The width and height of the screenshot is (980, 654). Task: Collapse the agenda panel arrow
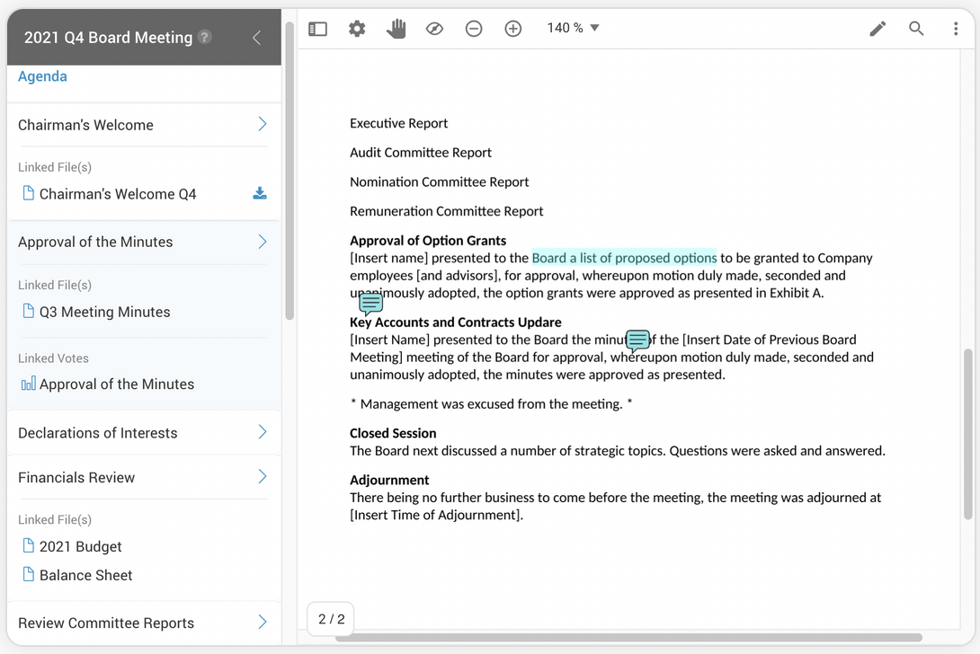click(x=256, y=38)
